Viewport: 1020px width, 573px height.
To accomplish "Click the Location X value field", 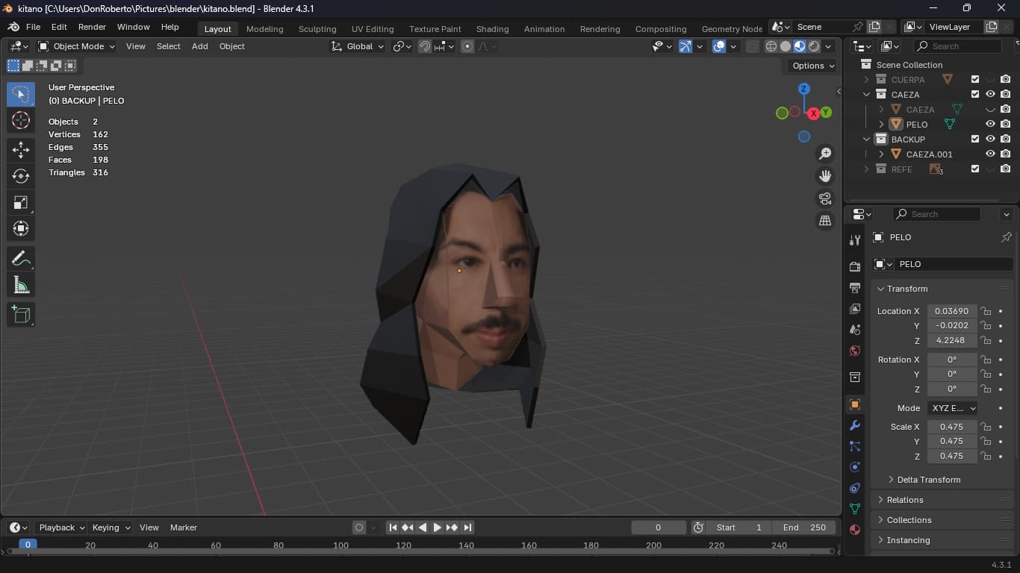I will (x=951, y=311).
